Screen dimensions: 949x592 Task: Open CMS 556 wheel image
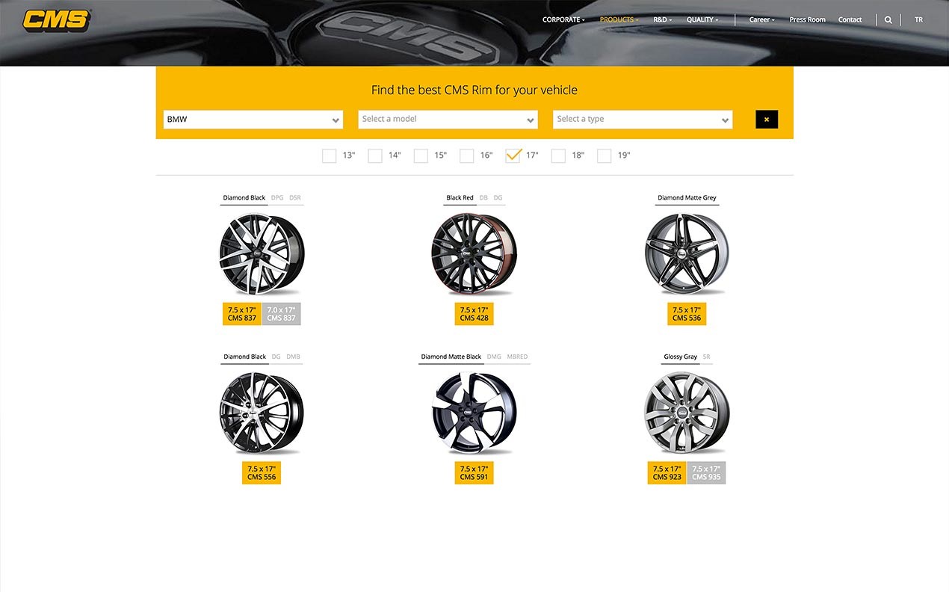pos(262,413)
